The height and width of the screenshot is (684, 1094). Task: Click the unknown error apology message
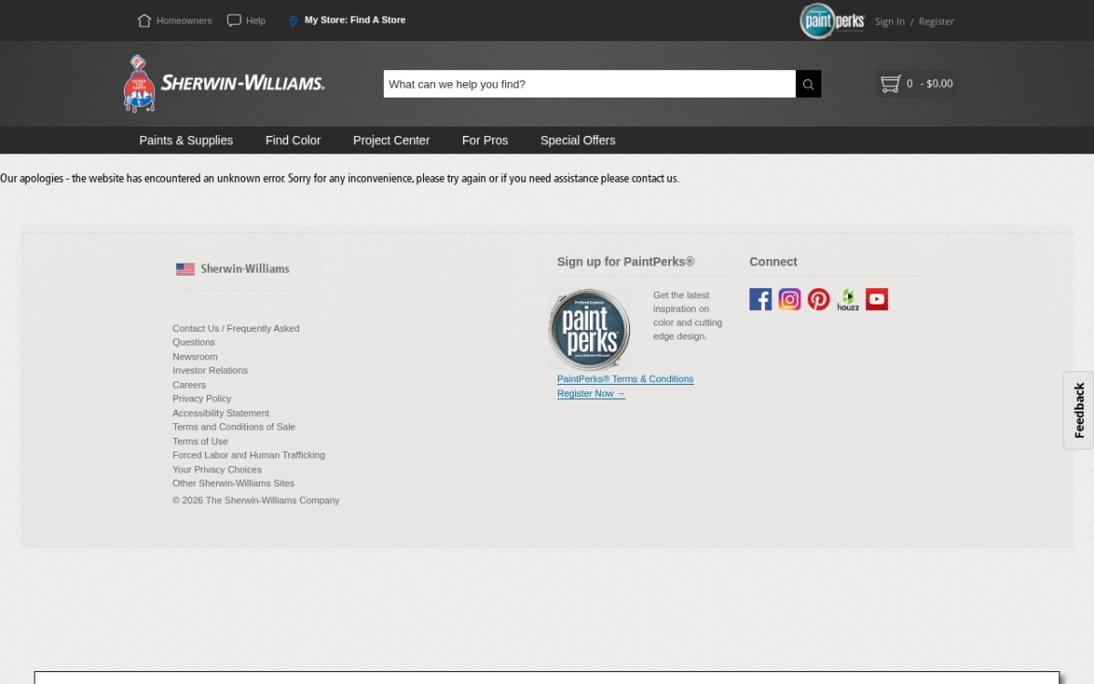(339, 179)
